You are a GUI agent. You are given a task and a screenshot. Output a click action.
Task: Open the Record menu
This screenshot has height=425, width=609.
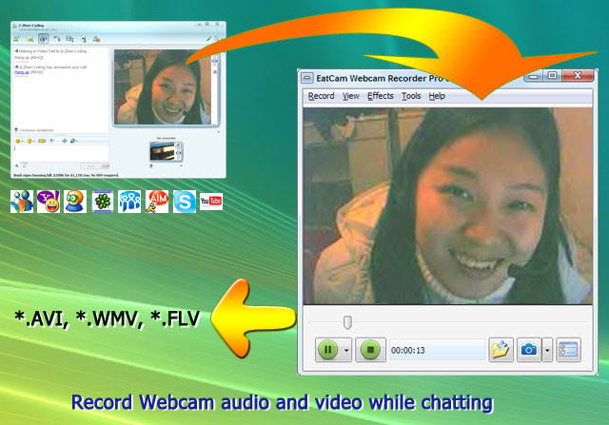[x=321, y=96]
